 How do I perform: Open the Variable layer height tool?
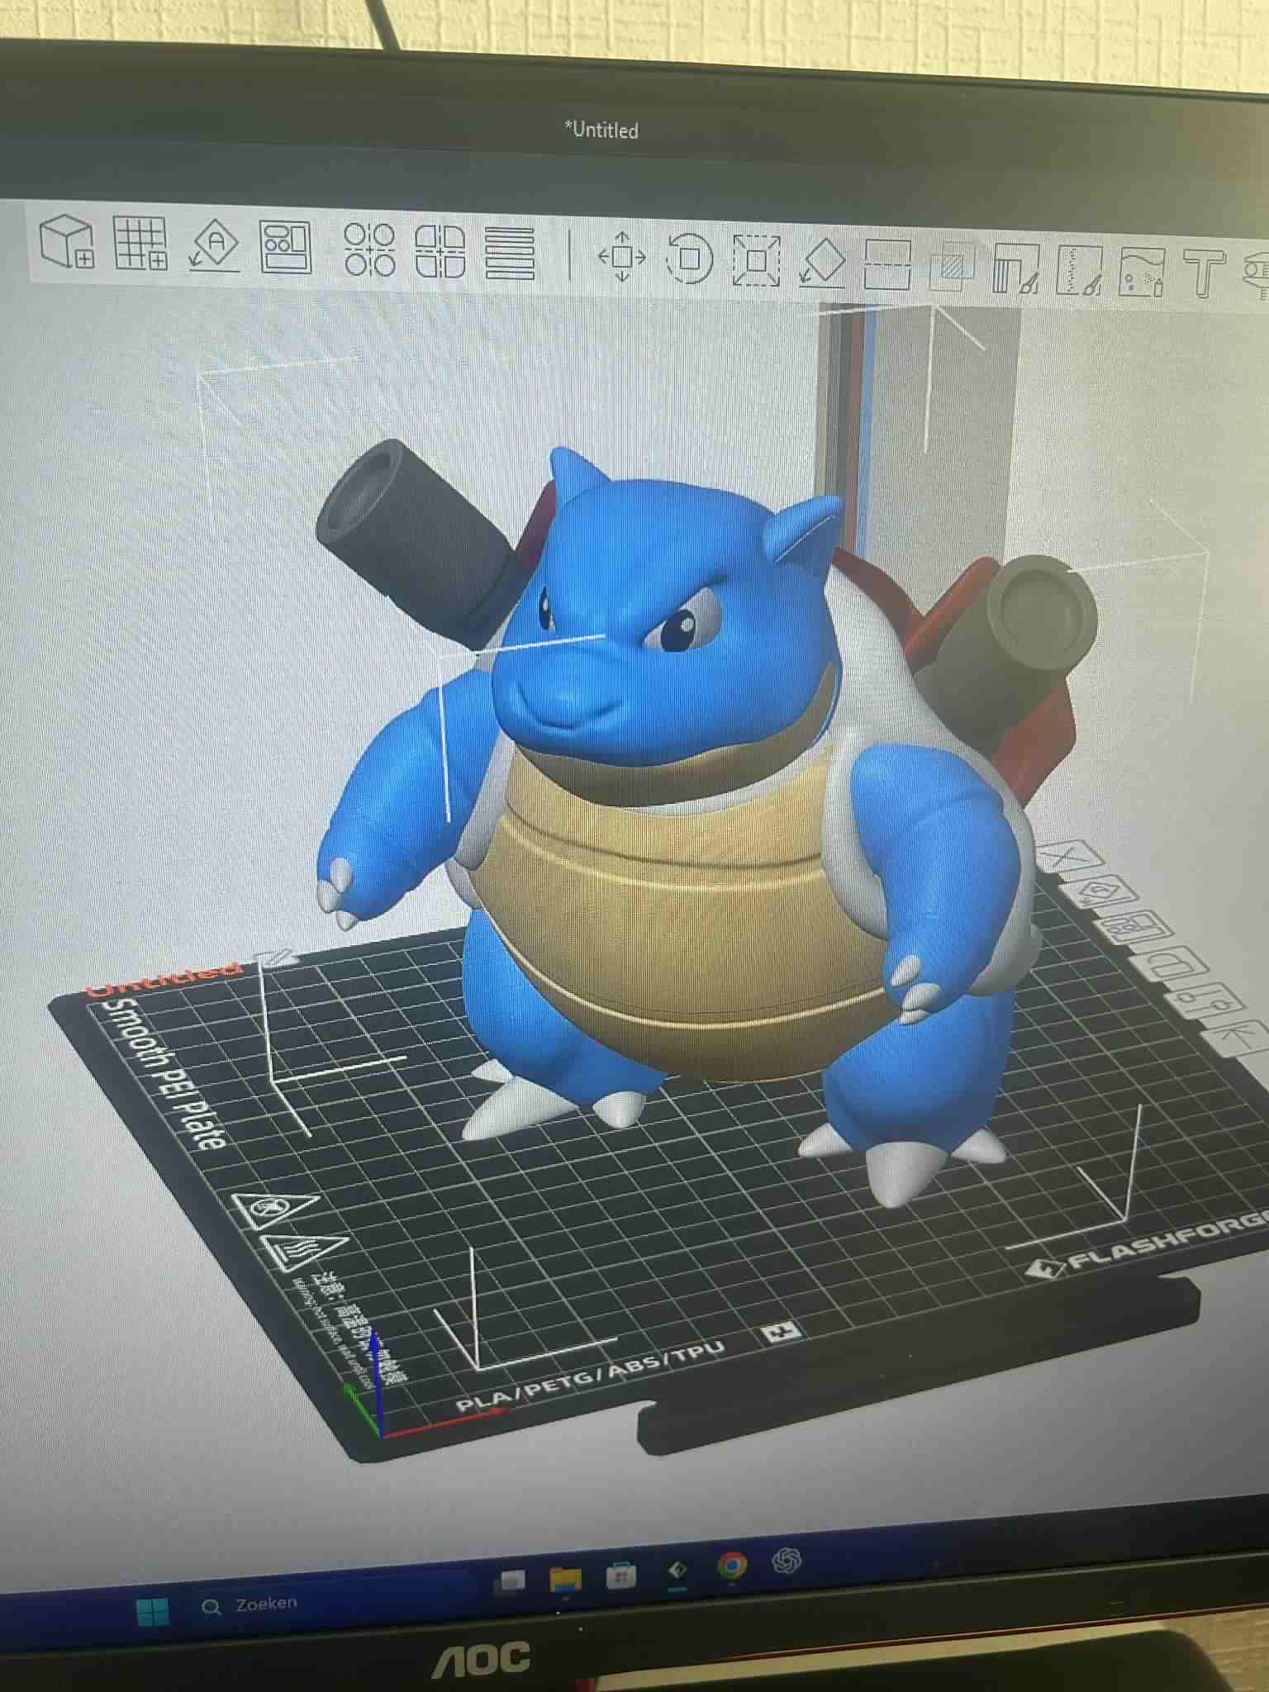510,253
